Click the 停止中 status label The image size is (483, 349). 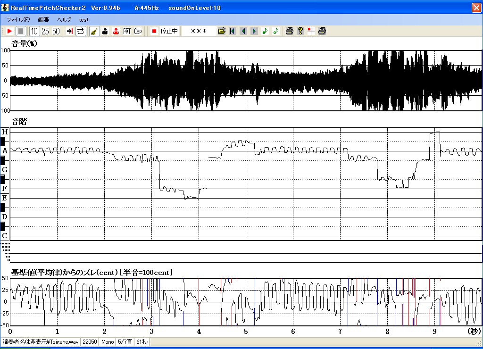pyautogui.click(x=169, y=31)
